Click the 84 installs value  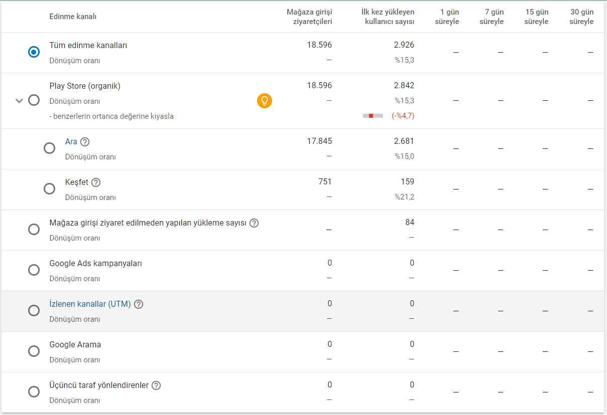(x=410, y=223)
